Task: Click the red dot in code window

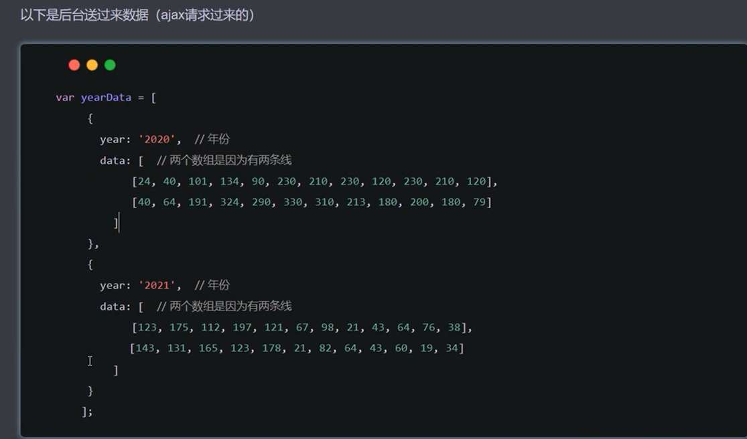Action: [74, 65]
